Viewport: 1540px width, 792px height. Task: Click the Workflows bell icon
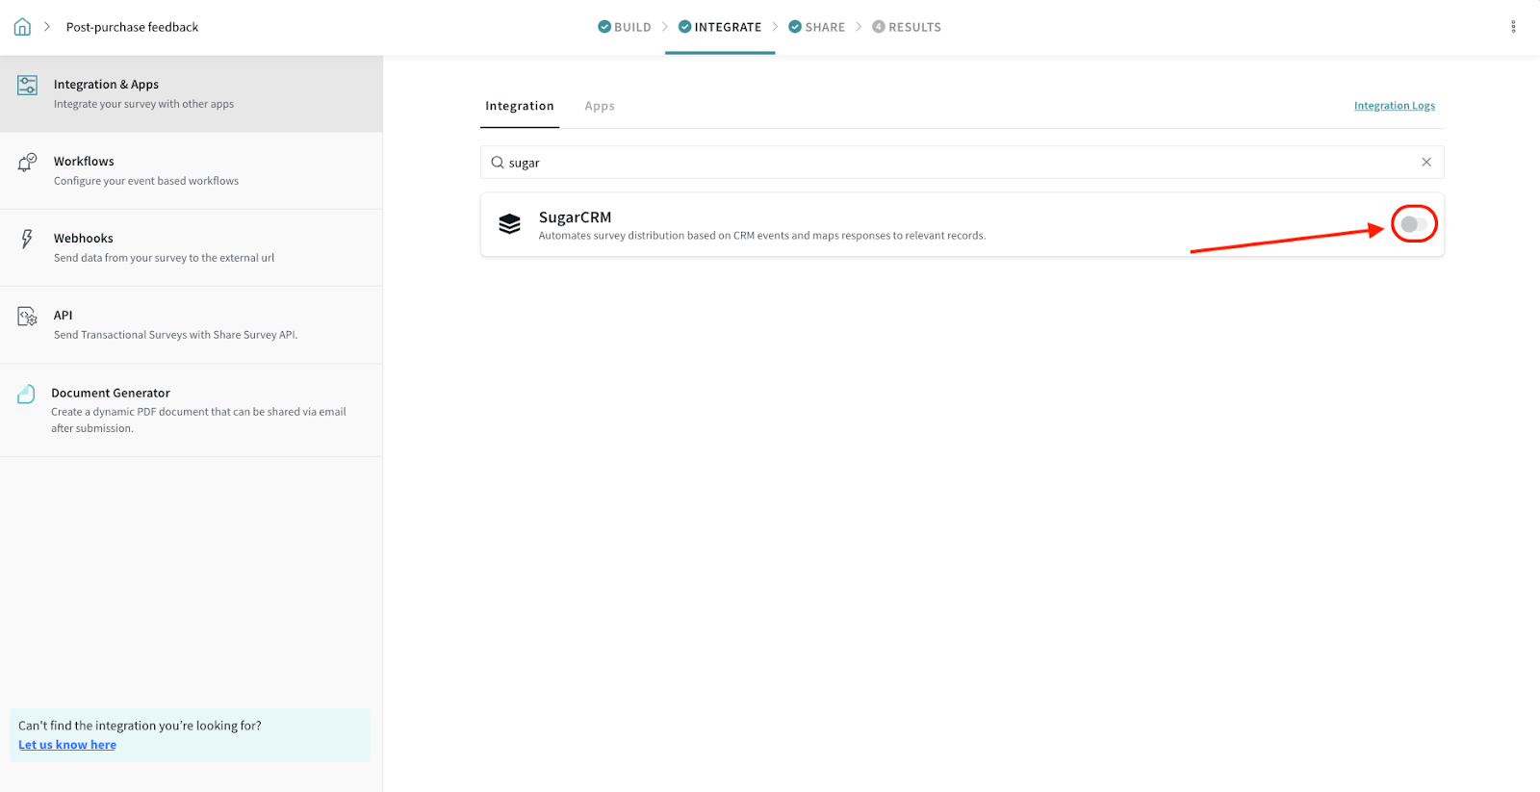coord(27,163)
